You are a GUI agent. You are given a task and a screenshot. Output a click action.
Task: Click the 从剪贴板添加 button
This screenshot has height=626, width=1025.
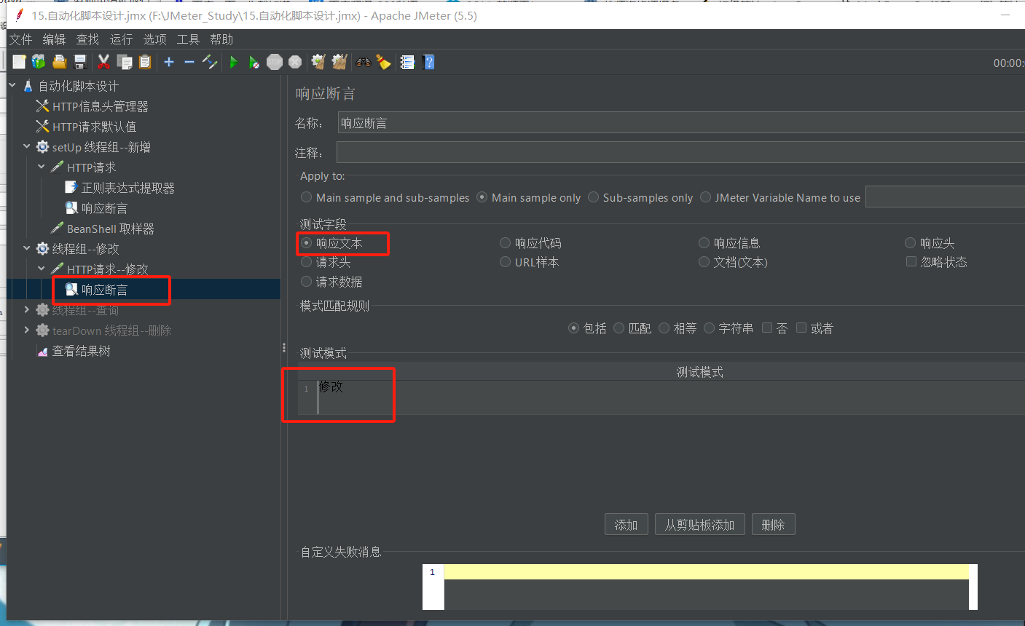(x=700, y=525)
